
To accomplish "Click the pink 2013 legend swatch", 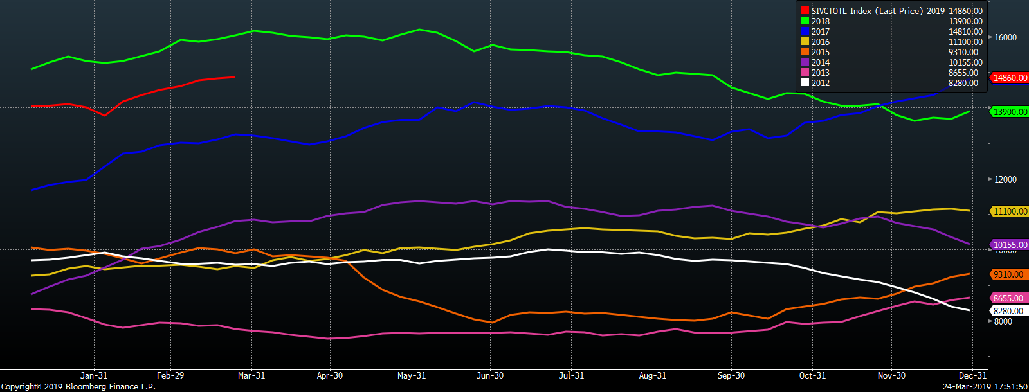I will point(805,73).
